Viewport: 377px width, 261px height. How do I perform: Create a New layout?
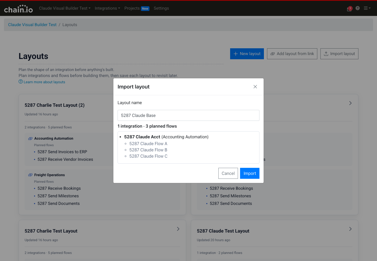click(247, 54)
